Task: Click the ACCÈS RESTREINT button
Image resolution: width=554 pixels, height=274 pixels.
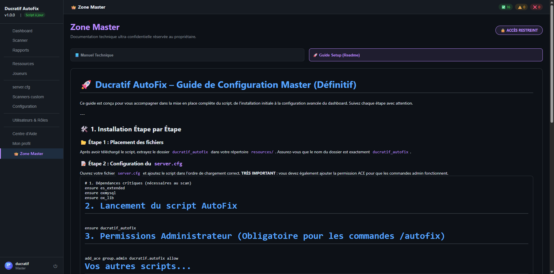Action: click(x=519, y=30)
